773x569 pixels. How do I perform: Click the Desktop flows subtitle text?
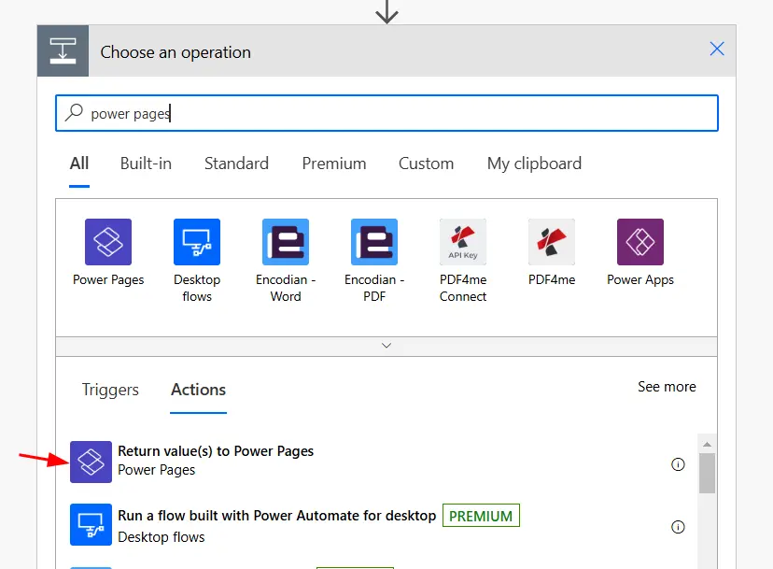tap(162, 537)
